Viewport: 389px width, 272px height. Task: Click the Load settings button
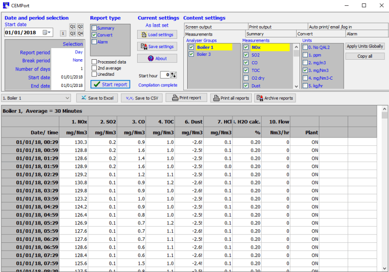(157, 35)
